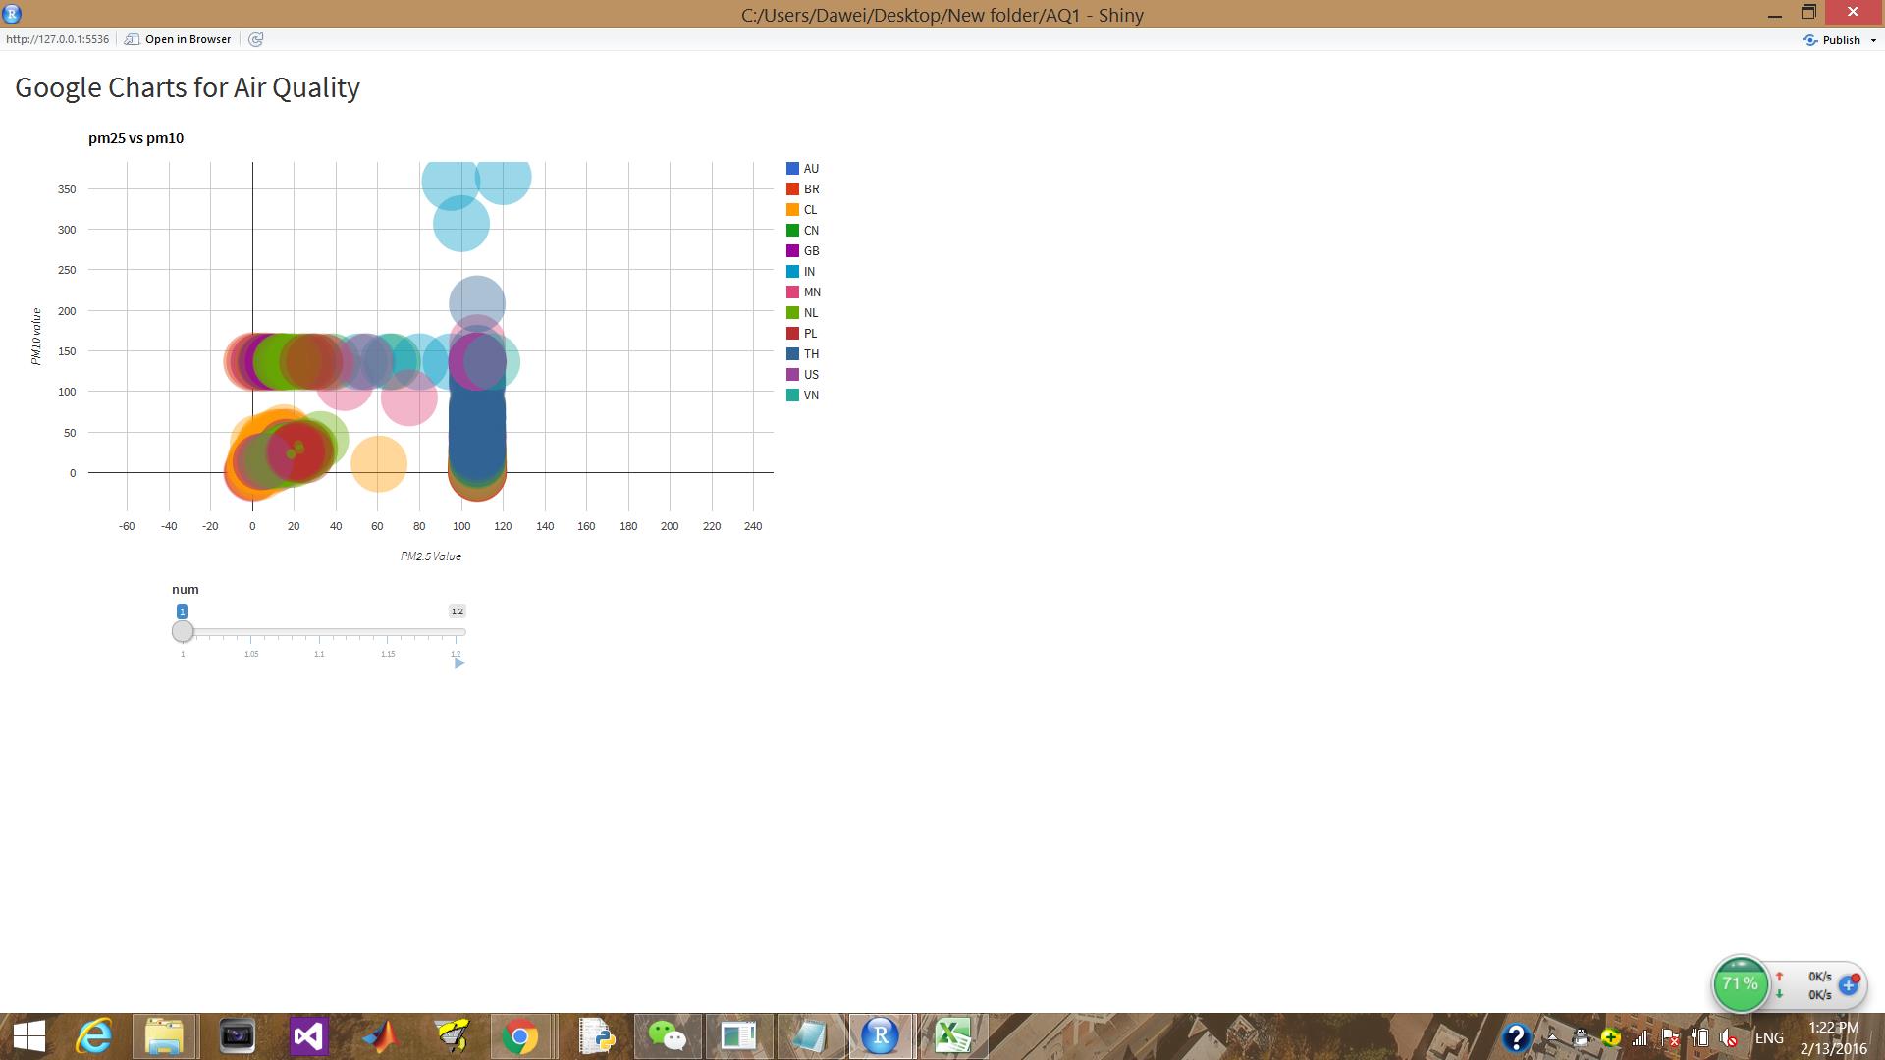Open MATLAB from taskbar
Screen dimensions: 1885x1060
coord(380,1036)
